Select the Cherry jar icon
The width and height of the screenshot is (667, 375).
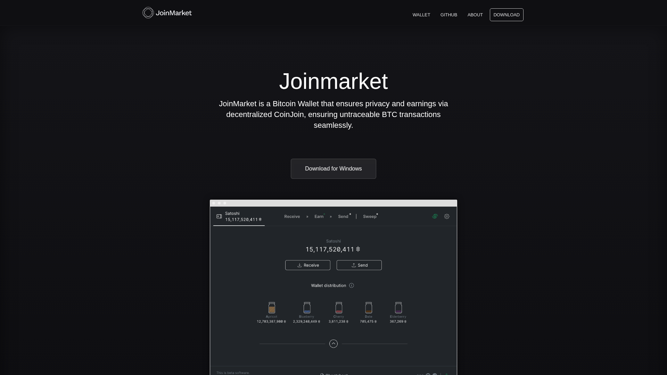pyautogui.click(x=339, y=308)
